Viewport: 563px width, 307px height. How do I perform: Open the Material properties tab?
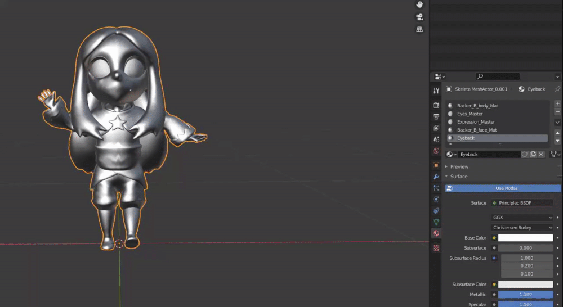tap(436, 233)
